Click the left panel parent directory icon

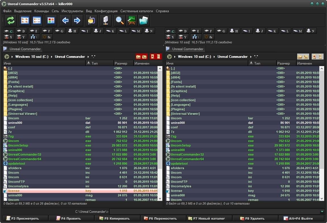pos(144,57)
